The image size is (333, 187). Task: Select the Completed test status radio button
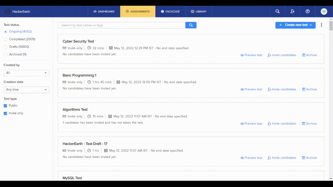pos(5,39)
